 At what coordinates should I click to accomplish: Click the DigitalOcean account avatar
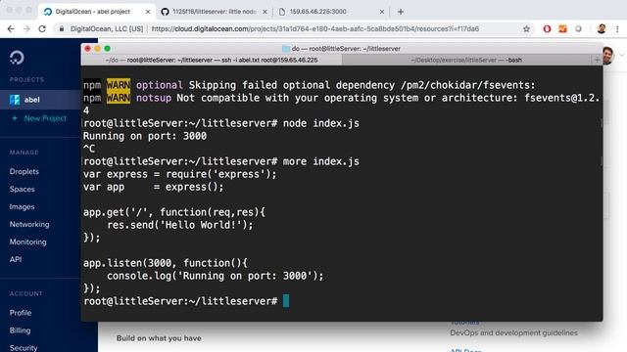click(x=607, y=55)
